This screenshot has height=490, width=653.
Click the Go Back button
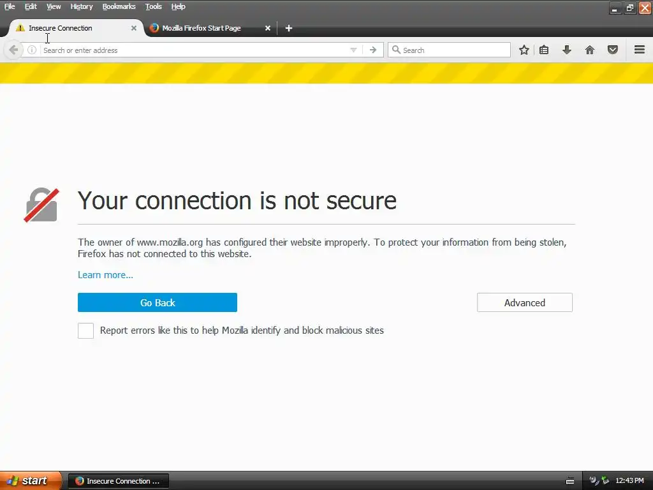pyautogui.click(x=158, y=302)
